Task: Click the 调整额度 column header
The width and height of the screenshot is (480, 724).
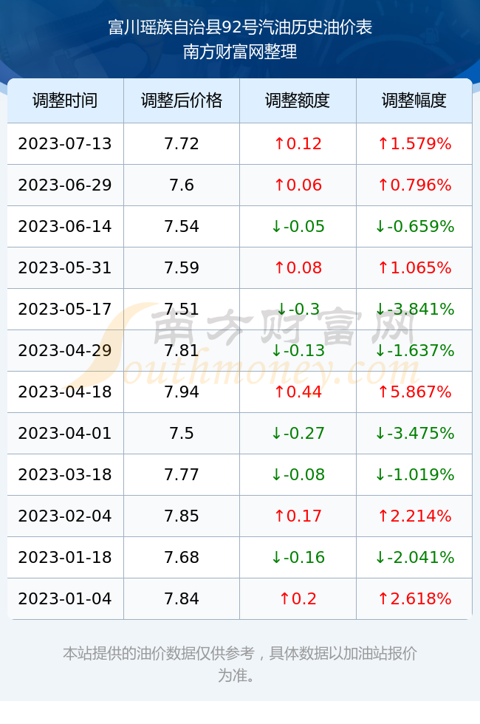Action: pos(298,100)
